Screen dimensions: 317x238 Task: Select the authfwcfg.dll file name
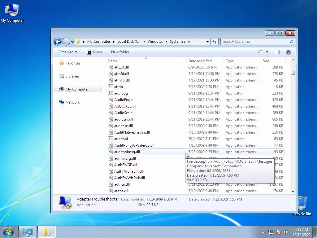(x=125, y=158)
